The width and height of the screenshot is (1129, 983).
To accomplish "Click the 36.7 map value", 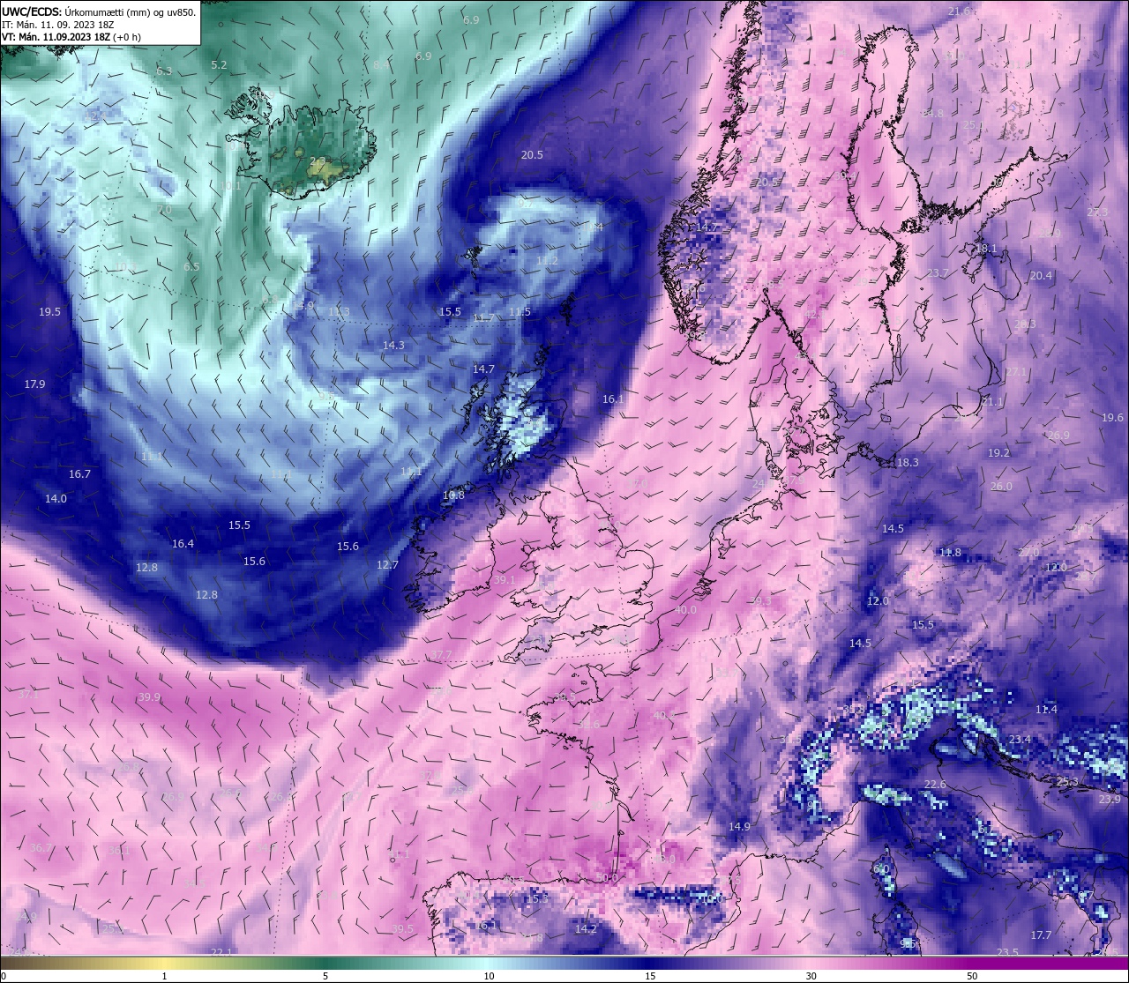I will 41,848.
